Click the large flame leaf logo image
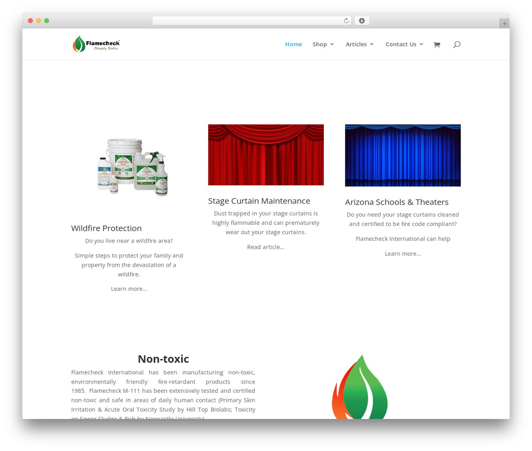This screenshot has width=532, height=451. tap(360, 387)
